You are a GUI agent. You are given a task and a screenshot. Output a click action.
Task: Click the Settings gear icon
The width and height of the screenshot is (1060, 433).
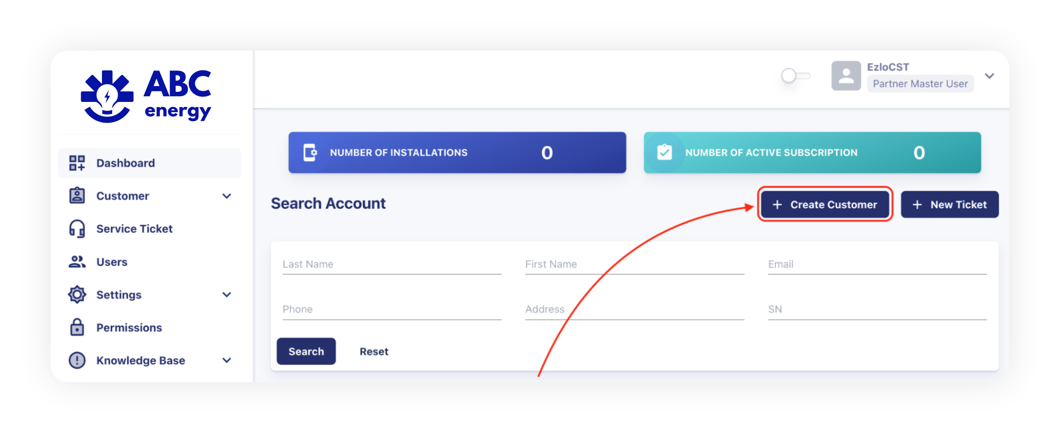tap(77, 295)
